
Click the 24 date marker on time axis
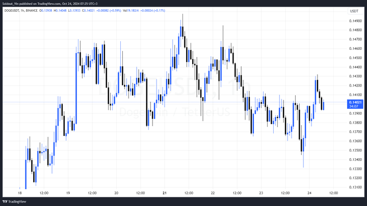tap(309, 193)
